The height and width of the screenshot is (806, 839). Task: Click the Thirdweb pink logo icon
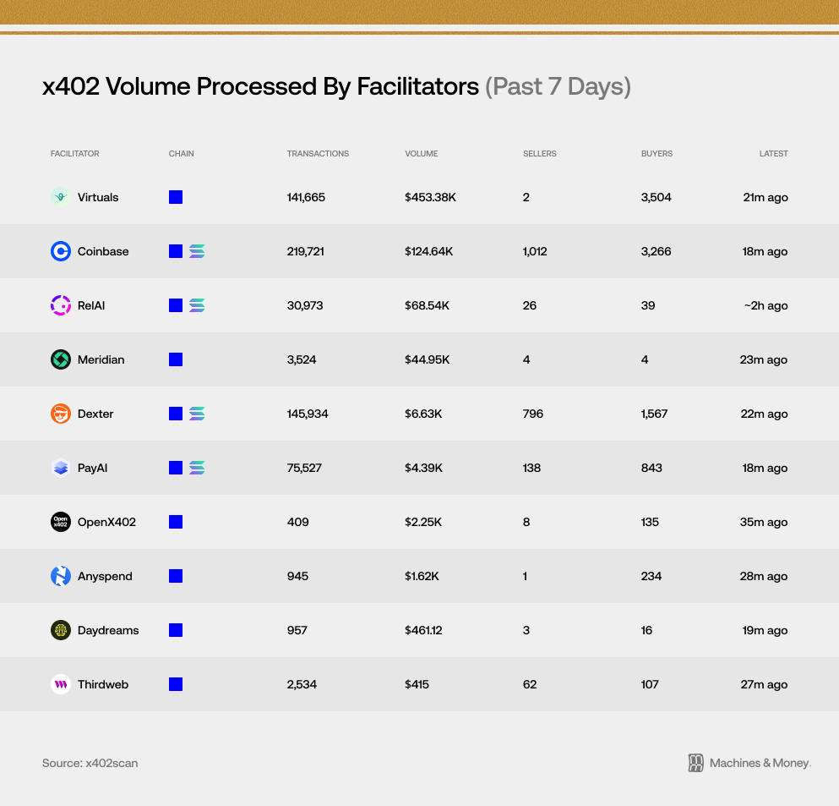pos(61,684)
